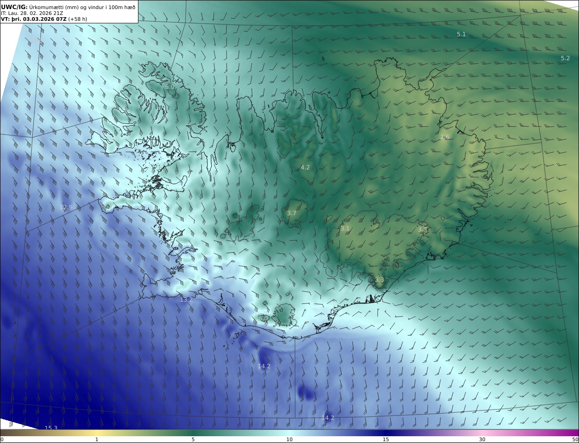Click the UWC/IG Úrkomumætti title line

(68, 7)
